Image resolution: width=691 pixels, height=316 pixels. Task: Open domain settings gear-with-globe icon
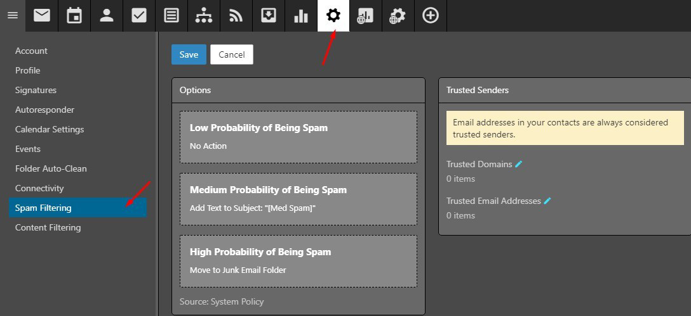(x=398, y=16)
